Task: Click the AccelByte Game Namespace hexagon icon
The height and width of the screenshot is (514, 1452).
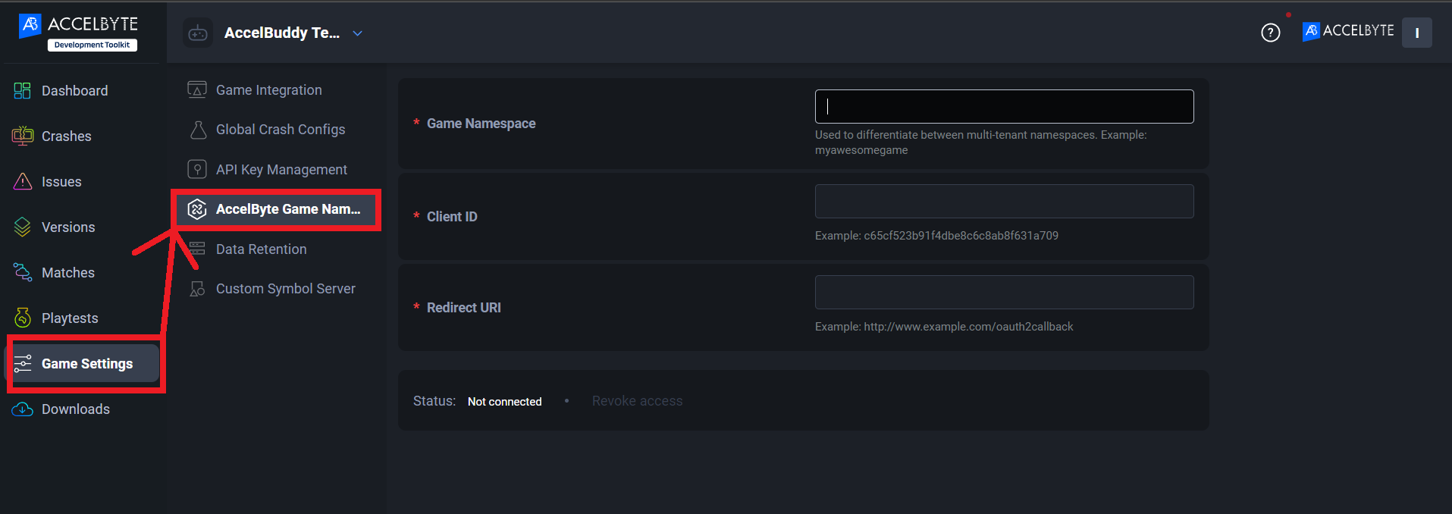Action: [197, 209]
